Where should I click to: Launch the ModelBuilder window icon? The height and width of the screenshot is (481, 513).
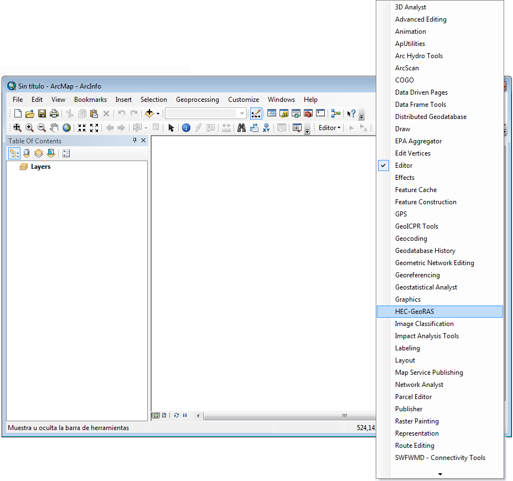336,113
